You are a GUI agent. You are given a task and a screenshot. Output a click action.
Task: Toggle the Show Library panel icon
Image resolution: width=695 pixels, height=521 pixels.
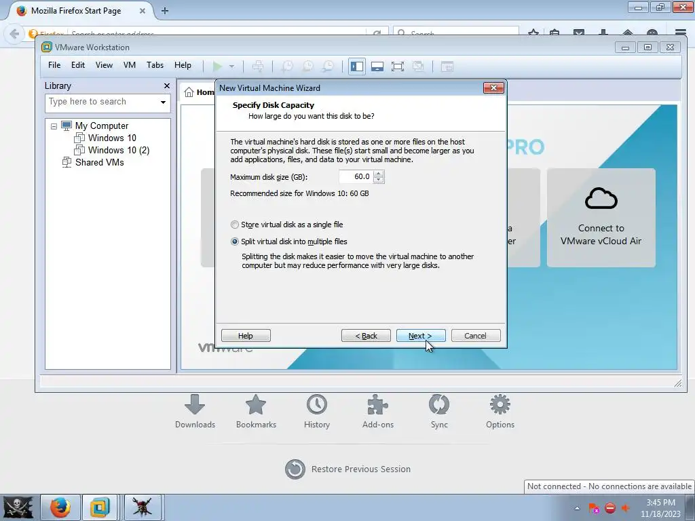(x=357, y=66)
